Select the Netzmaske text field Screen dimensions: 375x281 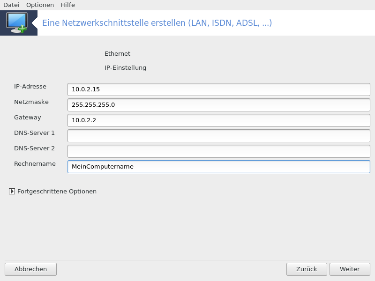point(219,105)
